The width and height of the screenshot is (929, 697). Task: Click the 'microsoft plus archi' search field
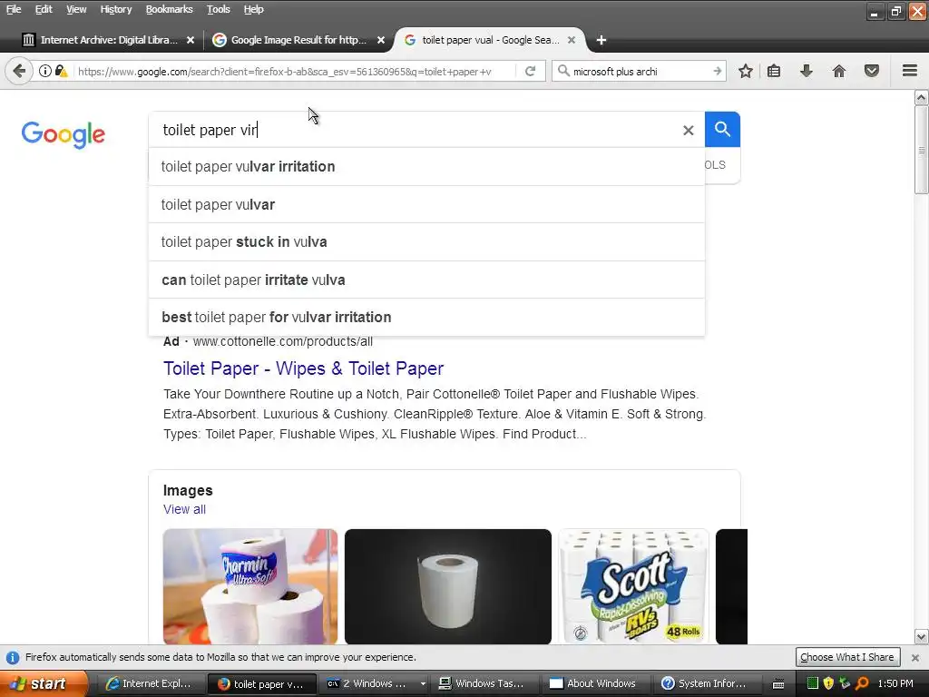click(x=640, y=71)
